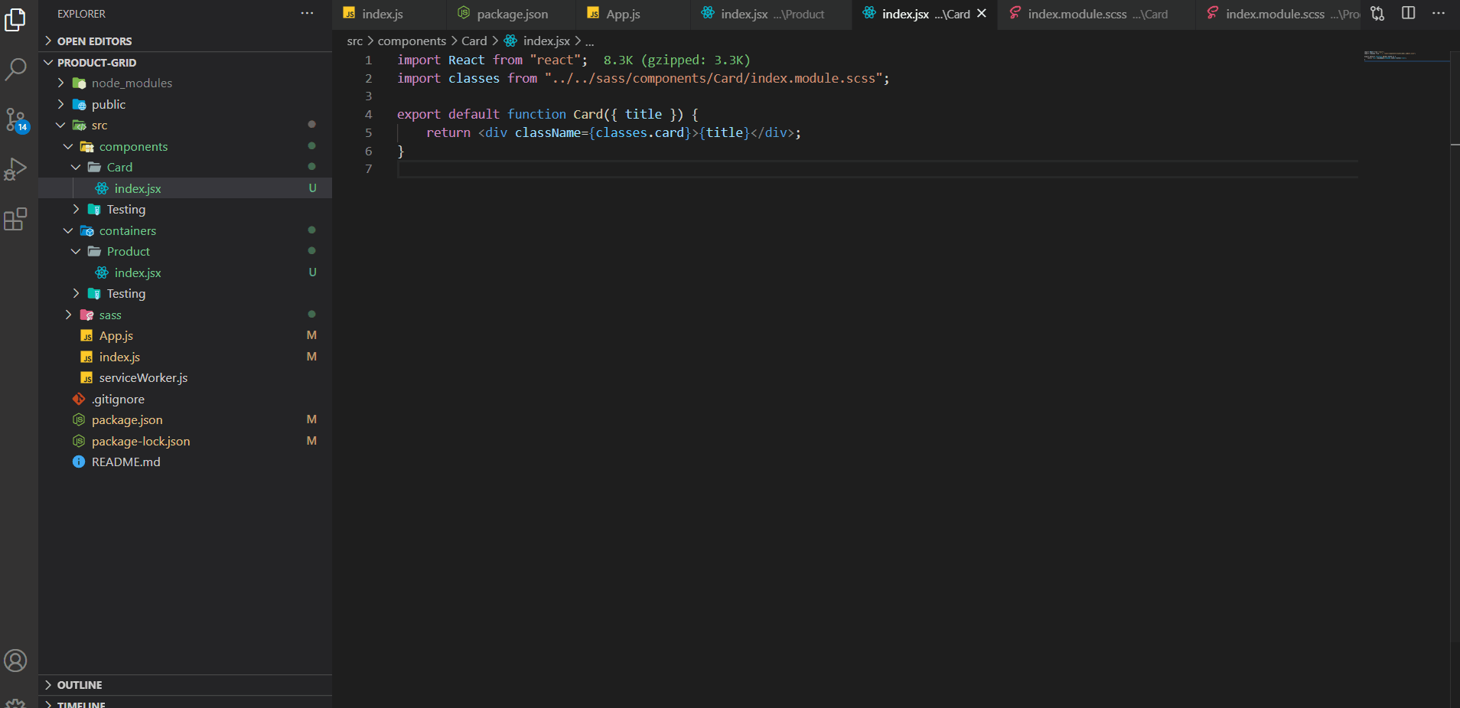Click components in the breadcrumb bar
This screenshot has width=1460, height=708.
412,41
